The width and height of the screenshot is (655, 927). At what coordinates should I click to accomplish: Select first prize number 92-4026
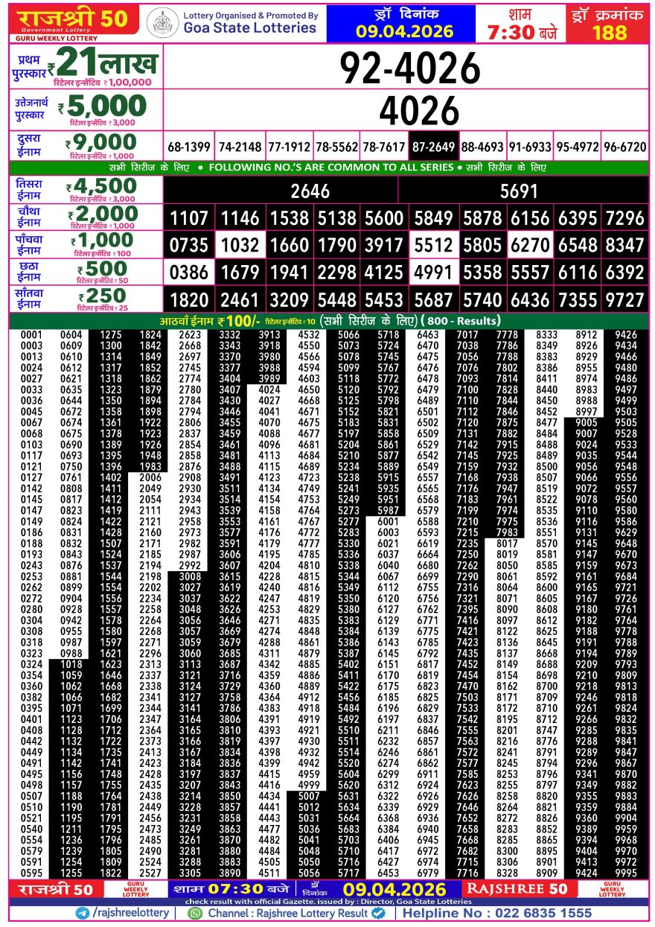410,69
